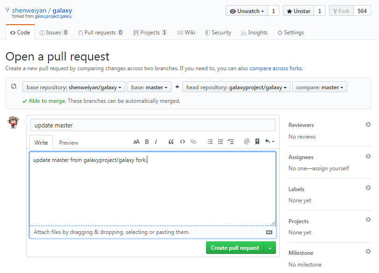Open the sidebar Projects gear settings
The image size is (379, 273).
pyautogui.click(x=368, y=220)
